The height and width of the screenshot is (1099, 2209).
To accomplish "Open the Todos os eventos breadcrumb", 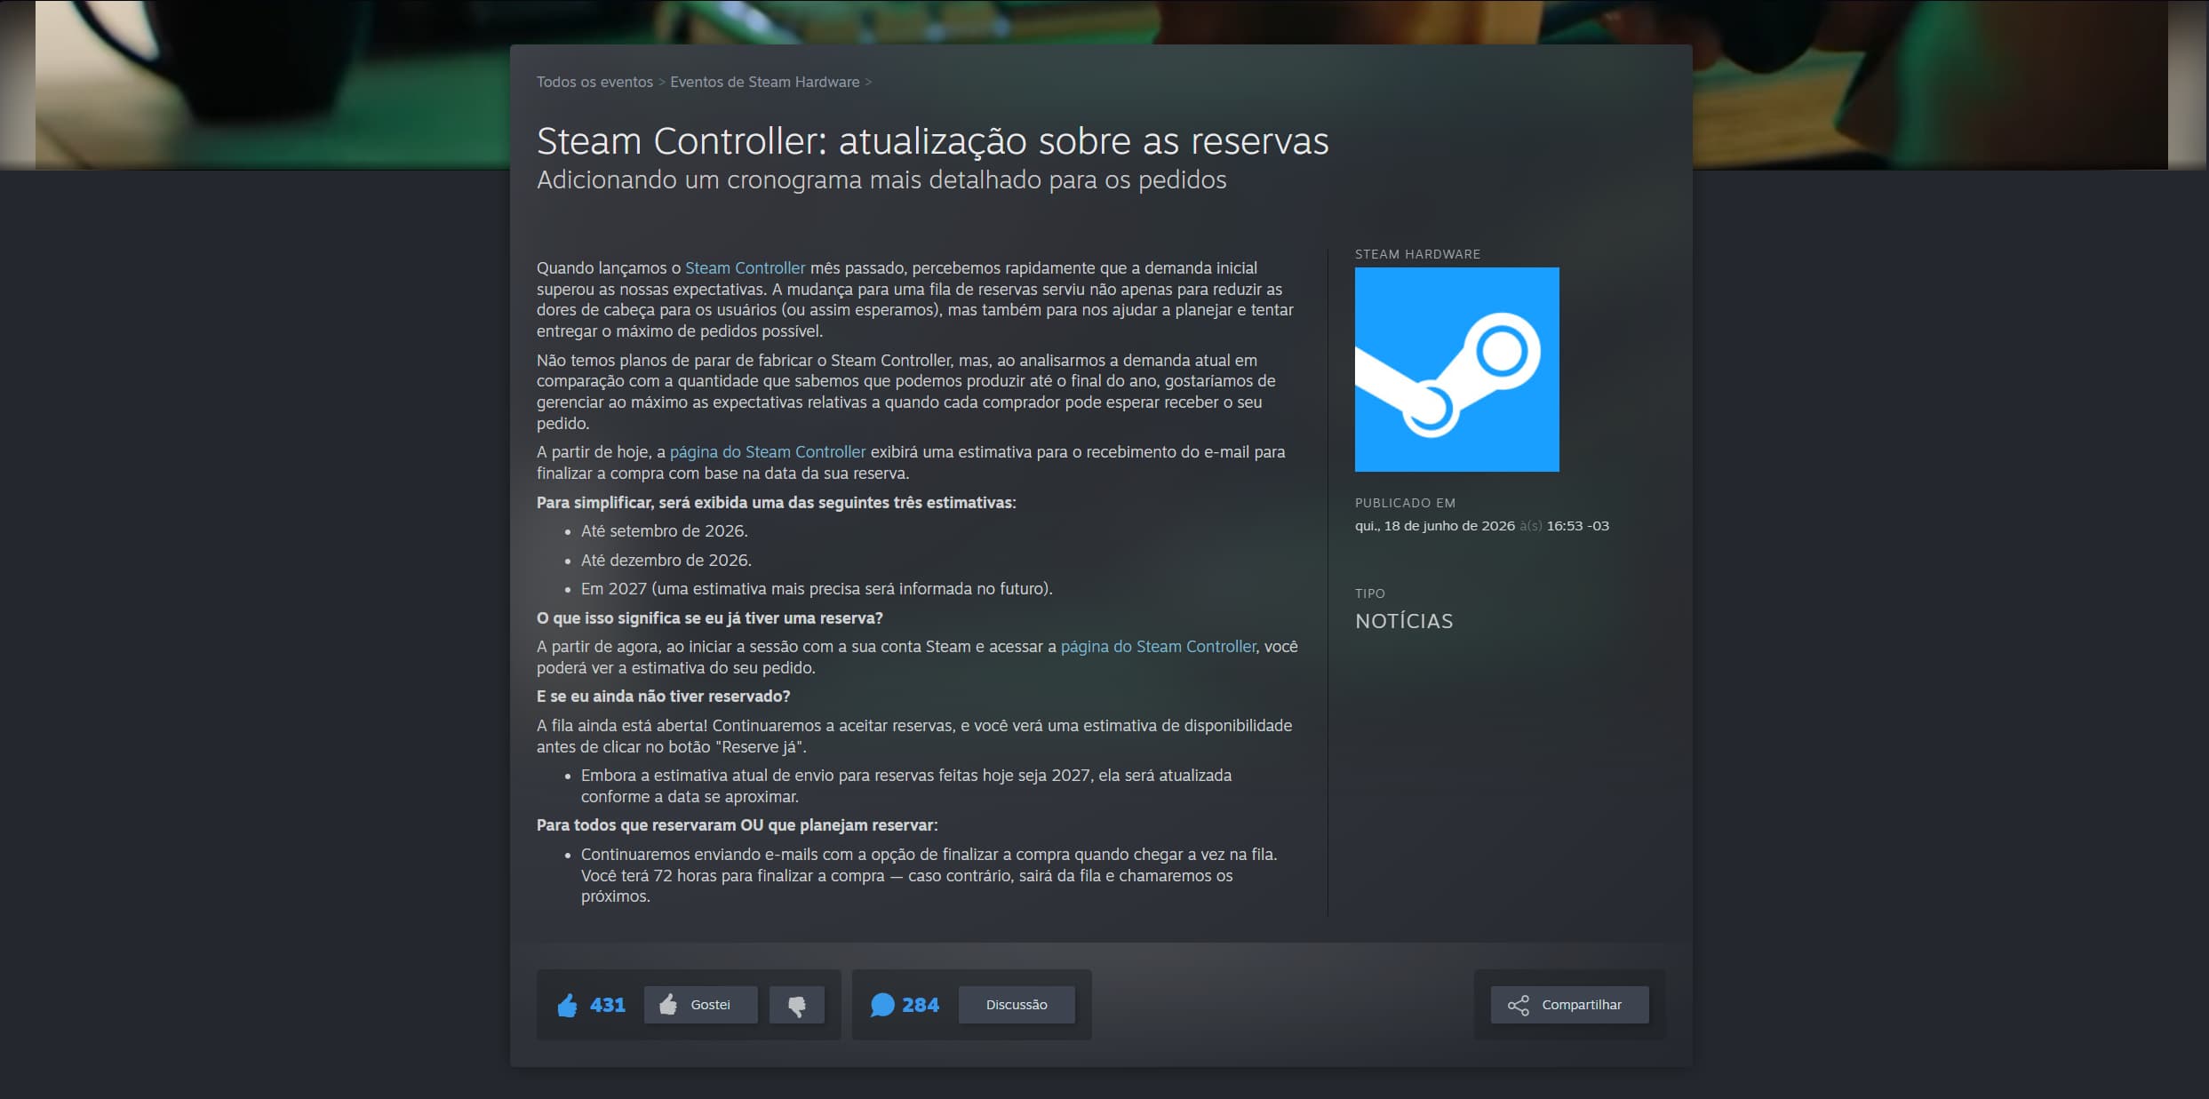I will [x=594, y=82].
